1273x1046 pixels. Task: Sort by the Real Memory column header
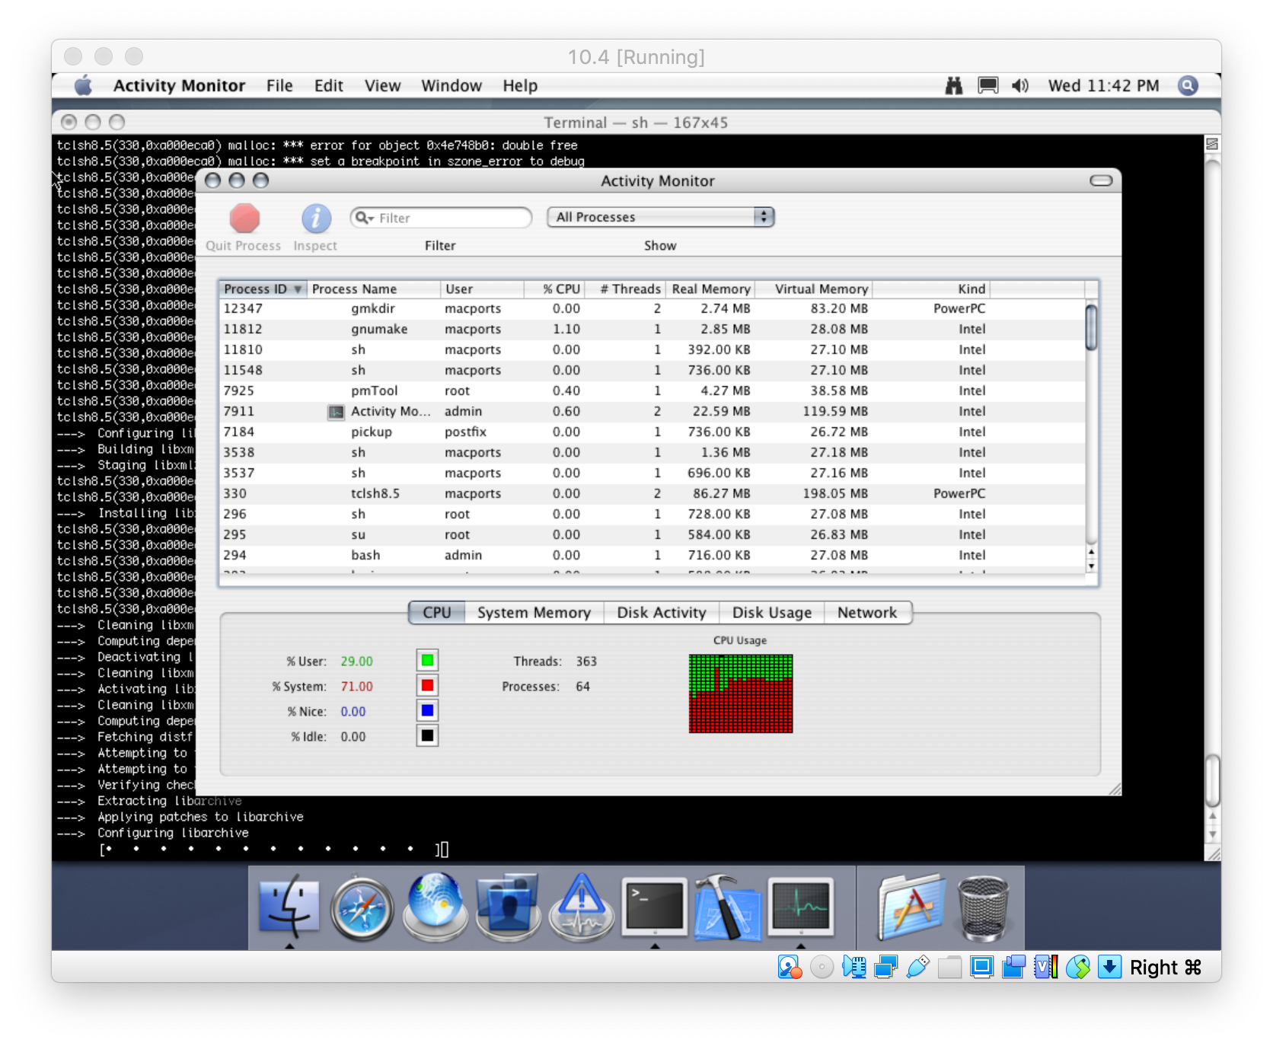point(710,289)
